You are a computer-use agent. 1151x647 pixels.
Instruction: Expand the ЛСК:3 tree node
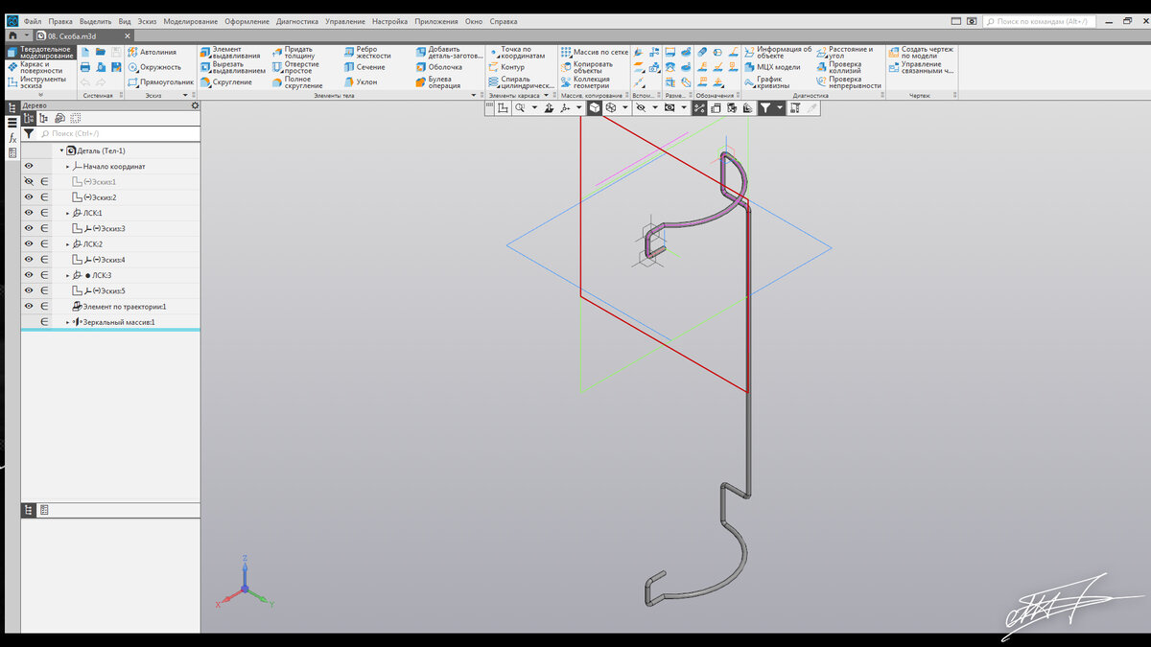[67, 275]
